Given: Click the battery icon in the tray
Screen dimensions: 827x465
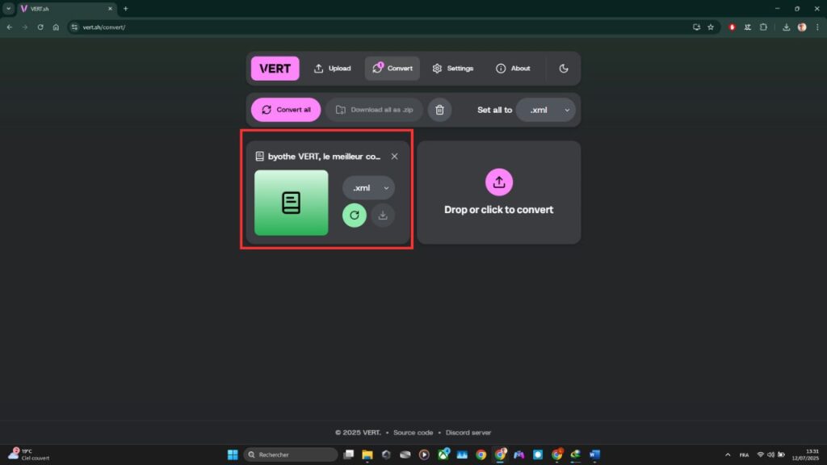Looking at the screenshot, I should tap(782, 455).
